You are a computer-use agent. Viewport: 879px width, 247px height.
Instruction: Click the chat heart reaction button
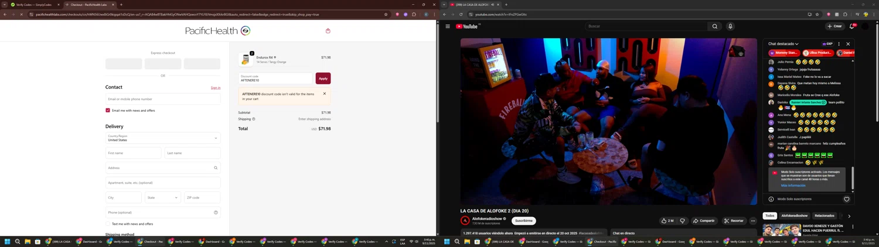coord(846,199)
